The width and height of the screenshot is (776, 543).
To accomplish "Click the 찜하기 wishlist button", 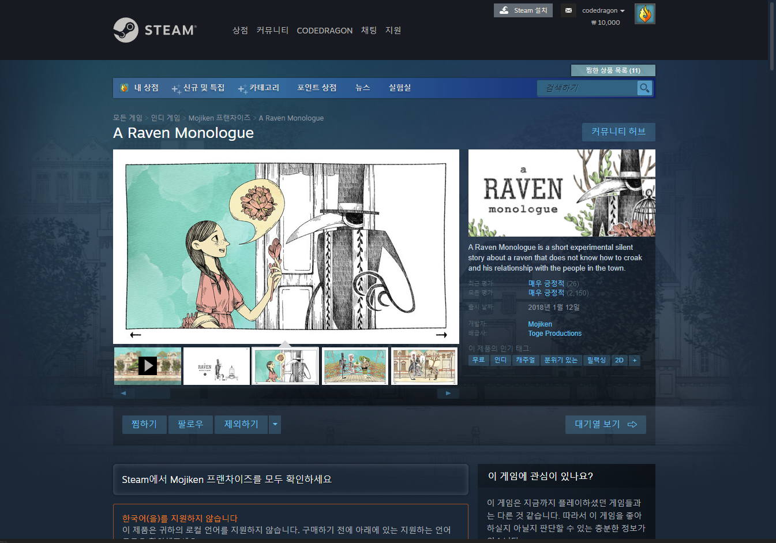I will [x=144, y=424].
